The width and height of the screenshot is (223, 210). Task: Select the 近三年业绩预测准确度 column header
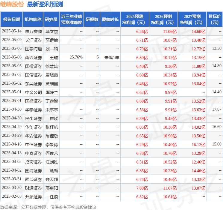click(x=72, y=19)
